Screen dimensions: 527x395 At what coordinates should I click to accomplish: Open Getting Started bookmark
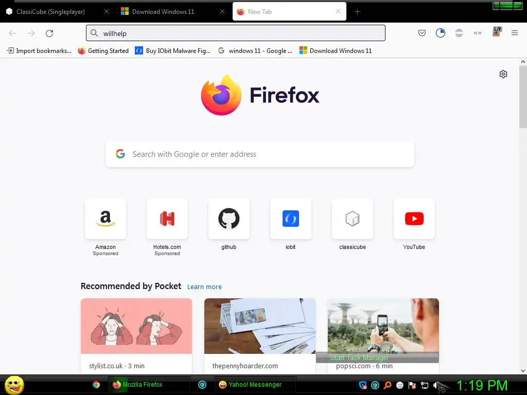point(103,51)
